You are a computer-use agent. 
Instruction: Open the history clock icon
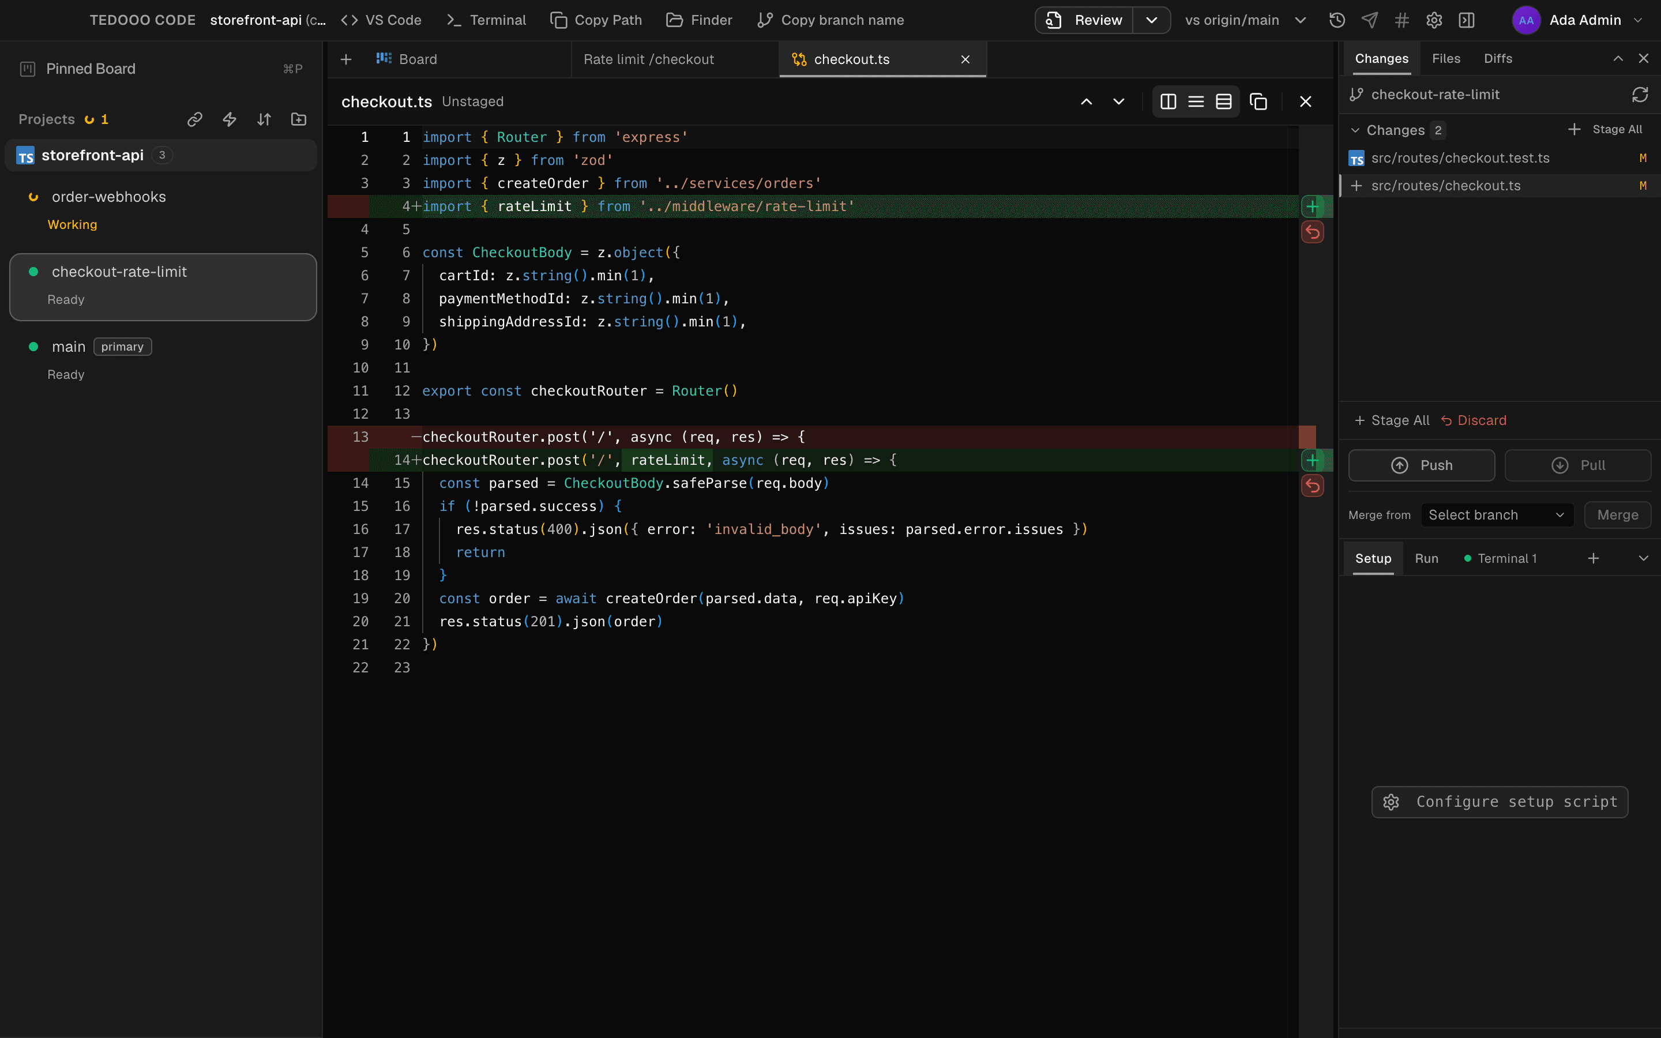coord(1337,21)
